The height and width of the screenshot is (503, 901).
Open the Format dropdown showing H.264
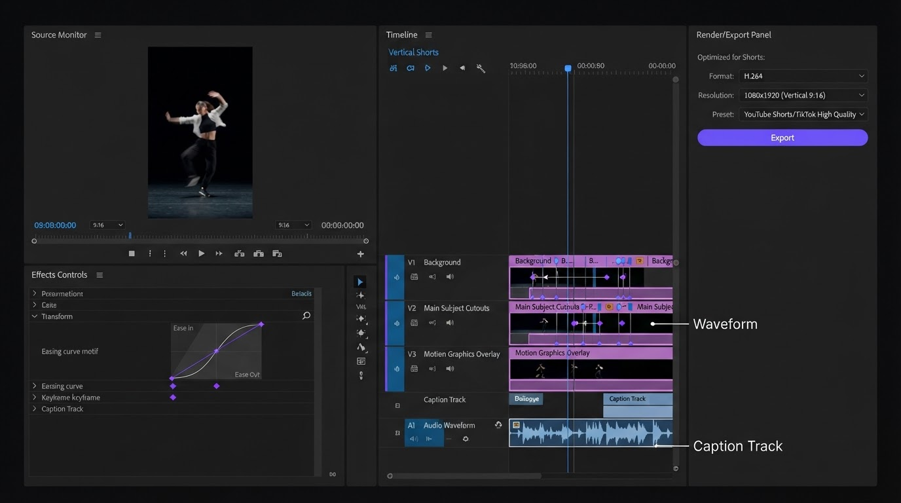point(803,76)
